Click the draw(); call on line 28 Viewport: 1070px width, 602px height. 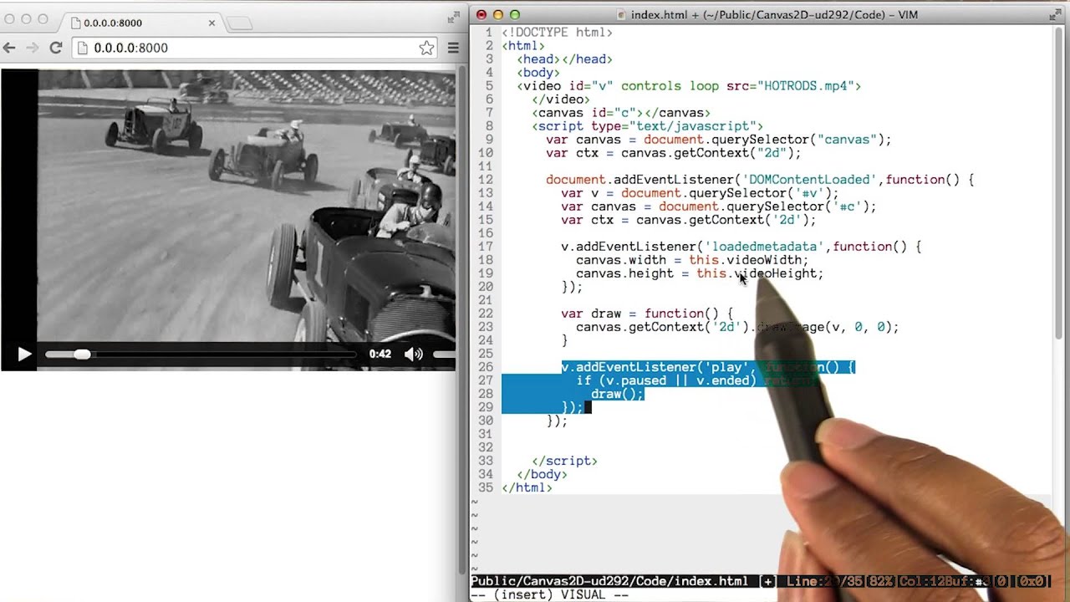click(x=617, y=394)
